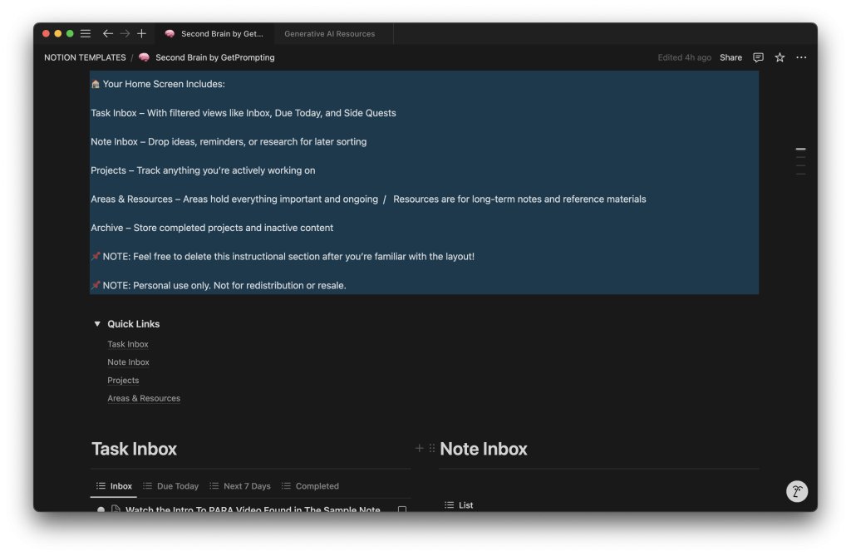Screen dimensions: 851x556
Task: Follow the Projects quick link
Action: (x=123, y=381)
